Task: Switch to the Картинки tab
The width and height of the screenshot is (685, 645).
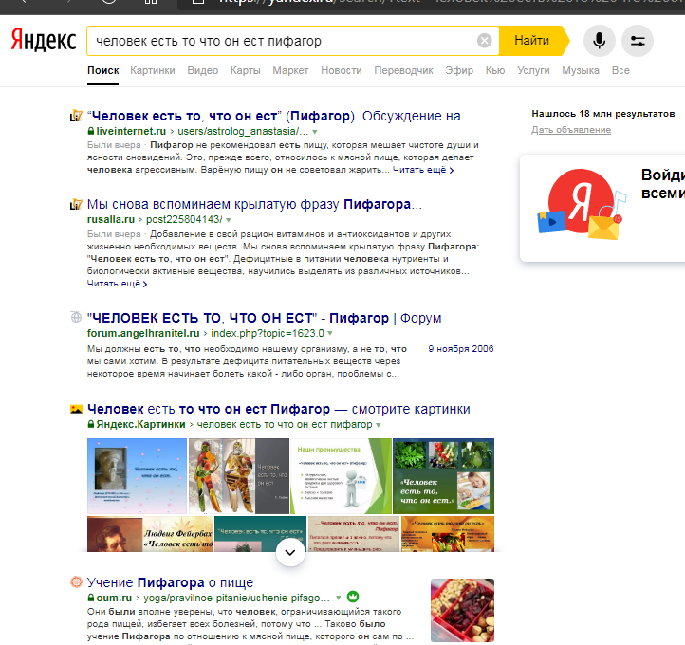Action: 153,70
